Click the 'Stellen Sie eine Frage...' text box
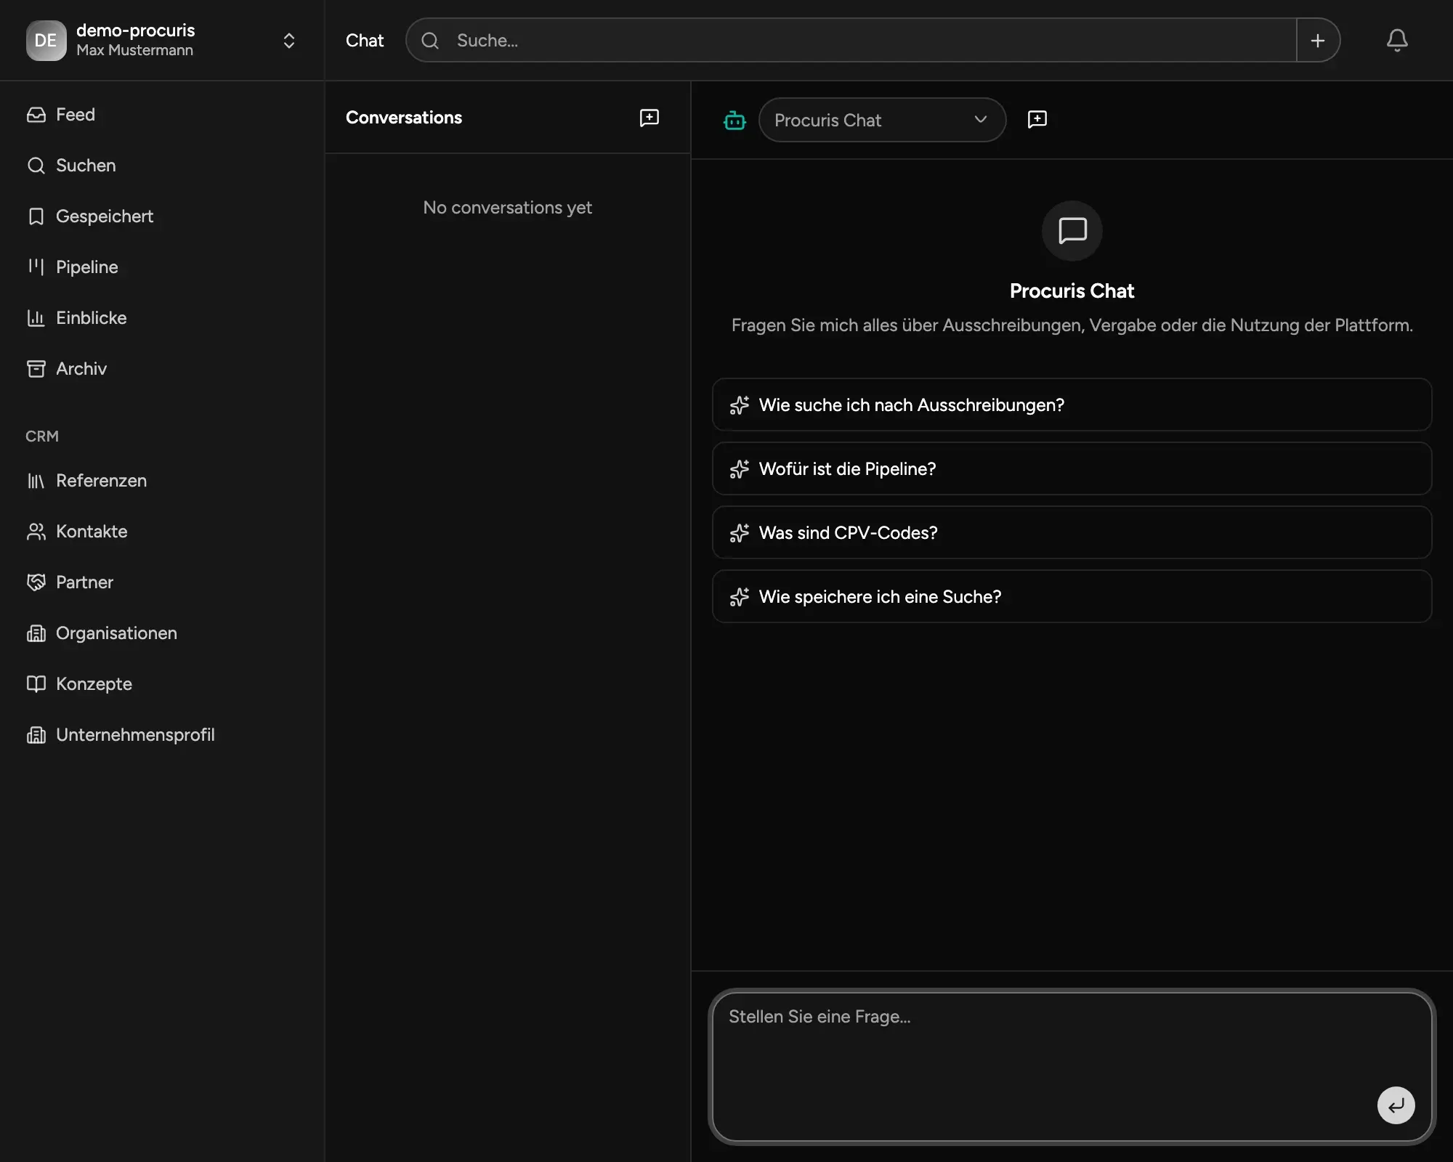Screen dimensions: 1453x1162 (x=1072, y=1067)
